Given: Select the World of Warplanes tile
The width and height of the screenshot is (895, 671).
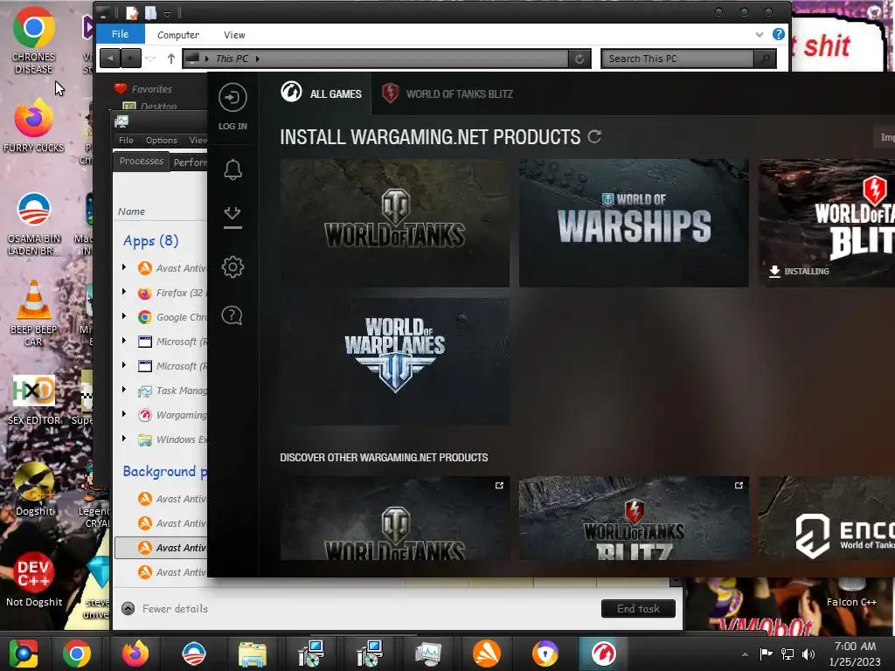Looking at the screenshot, I should (394, 361).
